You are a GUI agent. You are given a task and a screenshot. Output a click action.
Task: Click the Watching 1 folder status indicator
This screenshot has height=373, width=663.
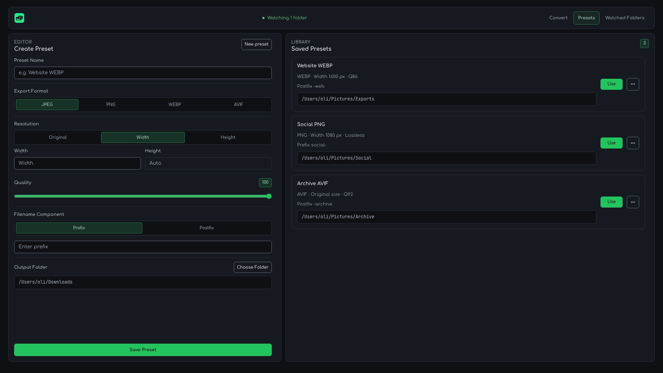pyautogui.click(x=285, y=18)
